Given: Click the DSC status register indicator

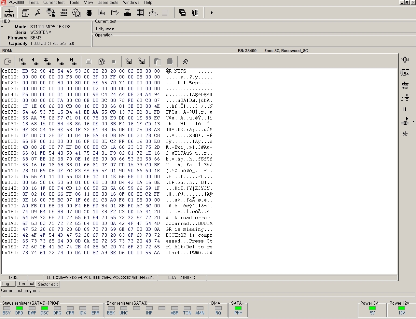Looking at the screenshot, I should 45,308.
